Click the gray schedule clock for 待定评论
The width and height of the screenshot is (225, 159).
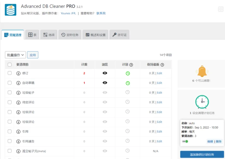click(127, 102)
